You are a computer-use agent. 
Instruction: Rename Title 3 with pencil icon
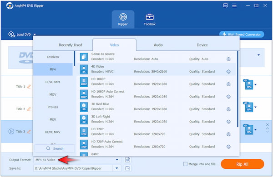point(29,132)
